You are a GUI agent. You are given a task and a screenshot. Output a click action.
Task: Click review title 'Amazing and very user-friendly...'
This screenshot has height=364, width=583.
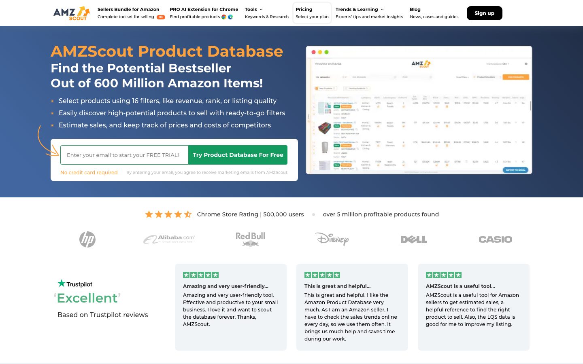click(226, 286)
